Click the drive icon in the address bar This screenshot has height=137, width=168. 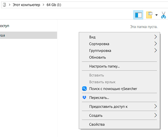pyautogui.click(x=4, y=5)
